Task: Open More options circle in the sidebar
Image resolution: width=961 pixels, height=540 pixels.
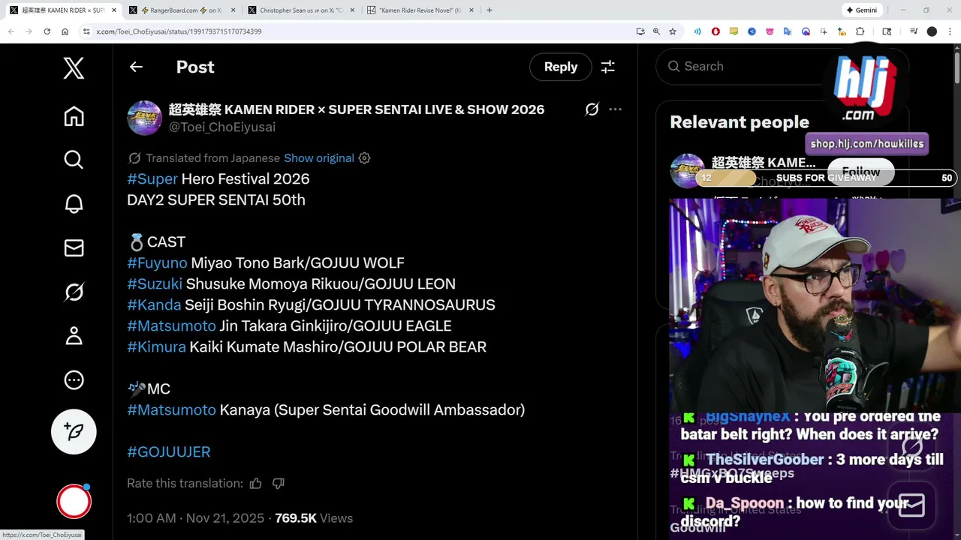Action: coord(74,380)
